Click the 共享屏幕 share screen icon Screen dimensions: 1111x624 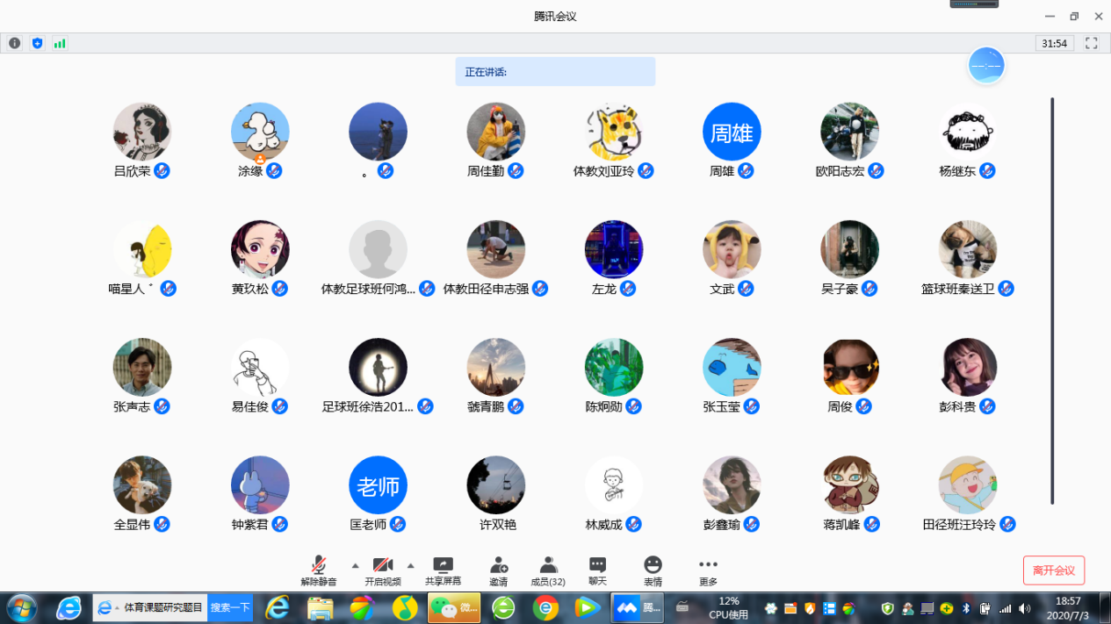tap(443, 565)
